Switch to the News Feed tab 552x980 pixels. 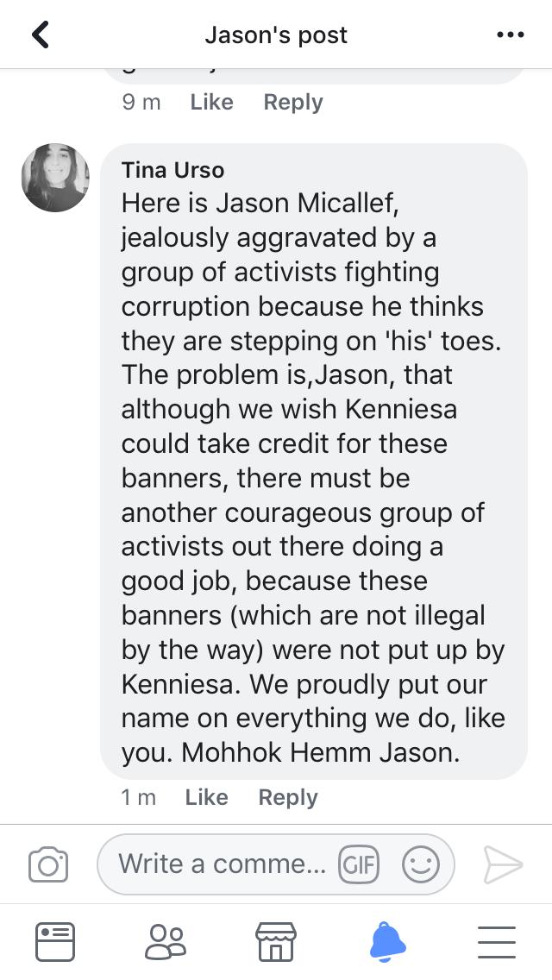pyautogui.click(x=55, y=942)
